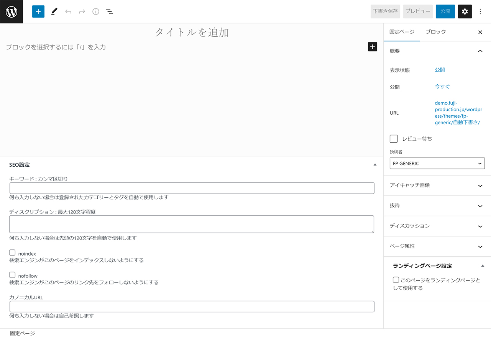Image resolution: width=491 pixels, height=338 pixels.
Task: Close the settings sidebar with X
Action: [x=480, y=32]
